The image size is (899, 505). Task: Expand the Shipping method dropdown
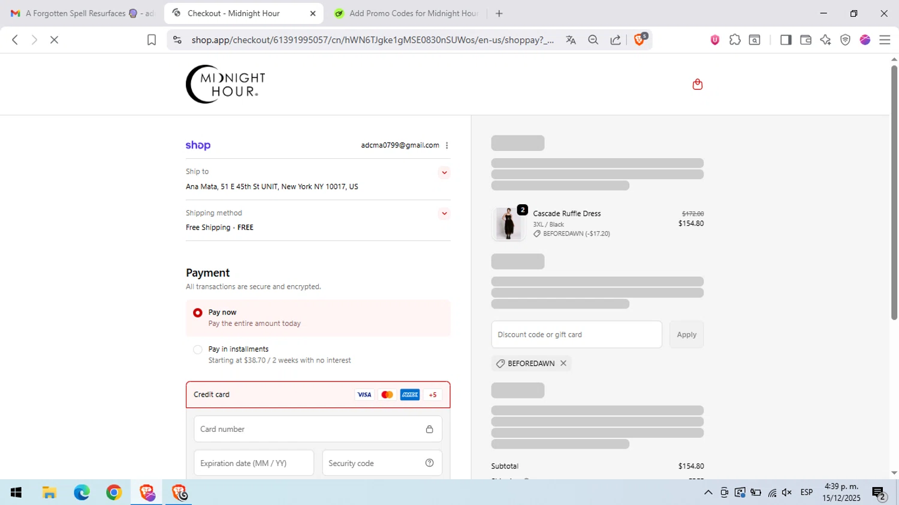click(444, 213)
